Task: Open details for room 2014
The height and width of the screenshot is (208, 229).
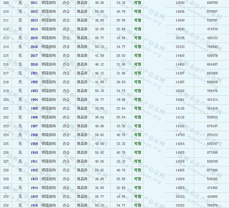Action: (34, 29)
